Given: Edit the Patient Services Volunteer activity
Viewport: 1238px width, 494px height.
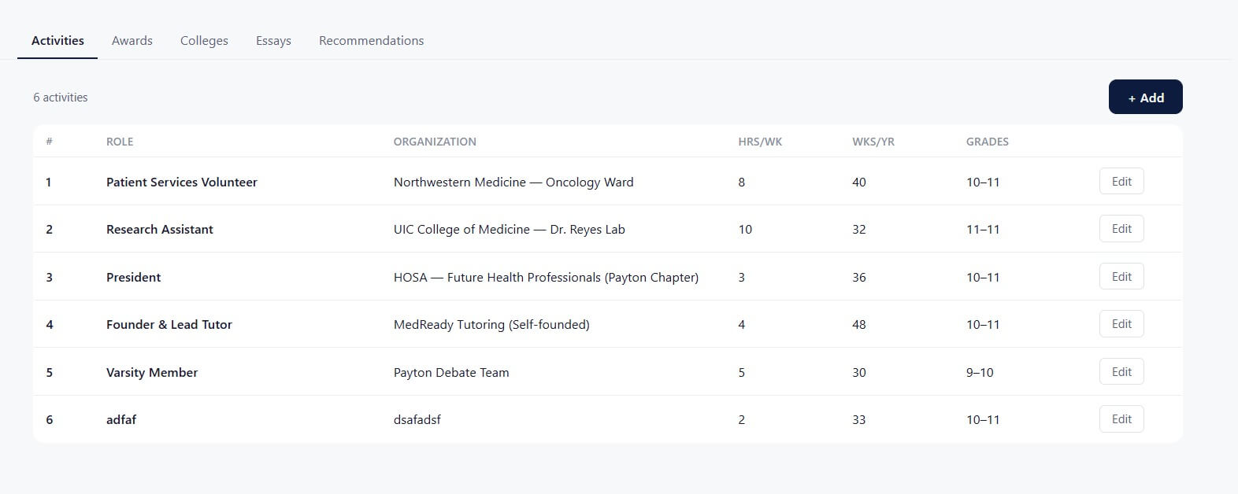Looking at the screenshot, I should click(1121, 182).
